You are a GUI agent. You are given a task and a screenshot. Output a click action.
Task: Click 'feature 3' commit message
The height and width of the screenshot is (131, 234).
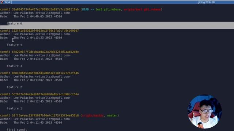click(x=15, y=66)
